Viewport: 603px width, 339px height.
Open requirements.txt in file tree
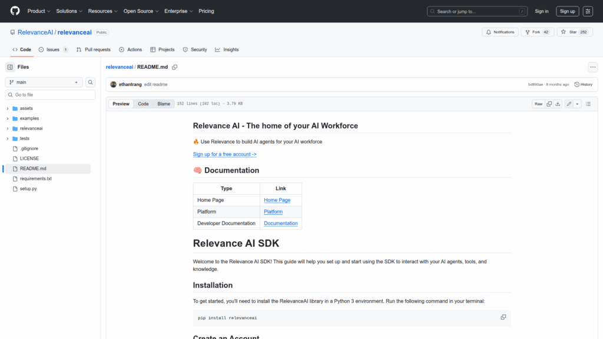36,178
